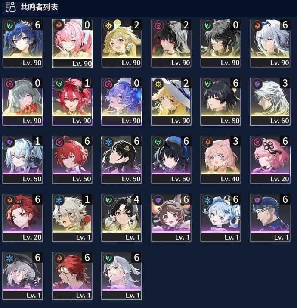
Task: Click the sequence number 4 badge
Action: (136, 199)
